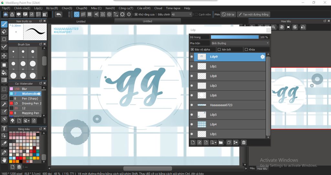The image size is (331, 175).
Task: Click the flip icon in the Hoa tiêu panel
Action: pos(303,27)
